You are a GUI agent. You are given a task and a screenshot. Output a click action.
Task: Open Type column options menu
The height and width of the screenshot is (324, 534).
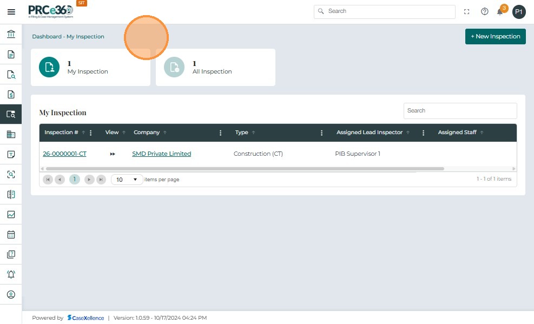coord(321,133)
